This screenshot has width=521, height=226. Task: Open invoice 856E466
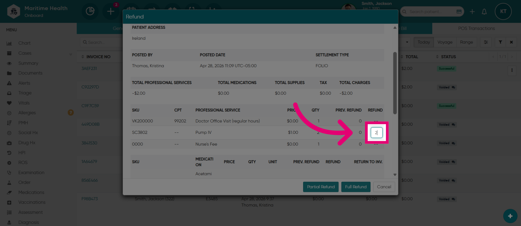(90, 180)
